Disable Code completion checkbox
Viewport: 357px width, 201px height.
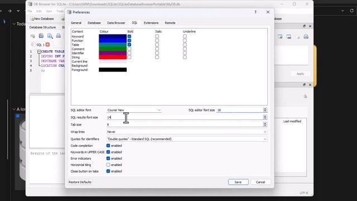(x=108, y=146)
